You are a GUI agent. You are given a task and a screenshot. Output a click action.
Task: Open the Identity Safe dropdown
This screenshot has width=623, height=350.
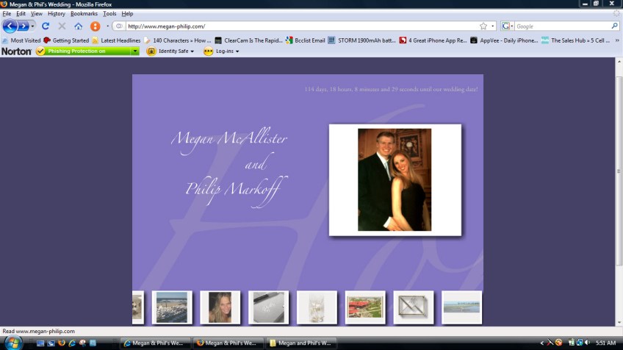point(171,51)
